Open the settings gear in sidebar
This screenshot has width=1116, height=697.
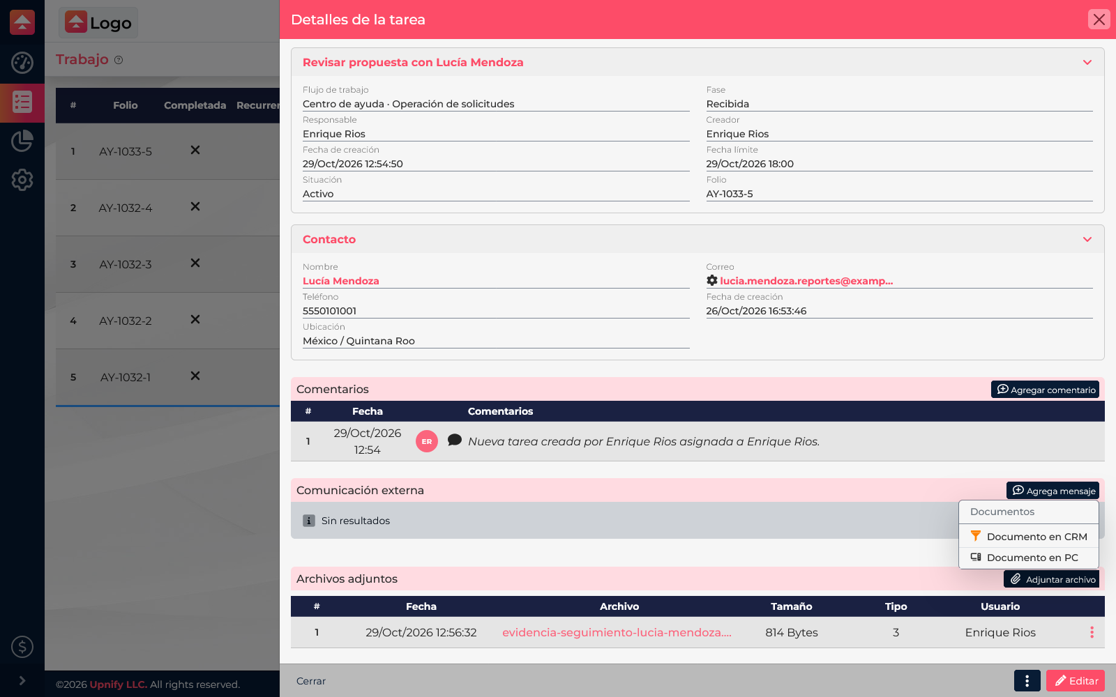22,180
